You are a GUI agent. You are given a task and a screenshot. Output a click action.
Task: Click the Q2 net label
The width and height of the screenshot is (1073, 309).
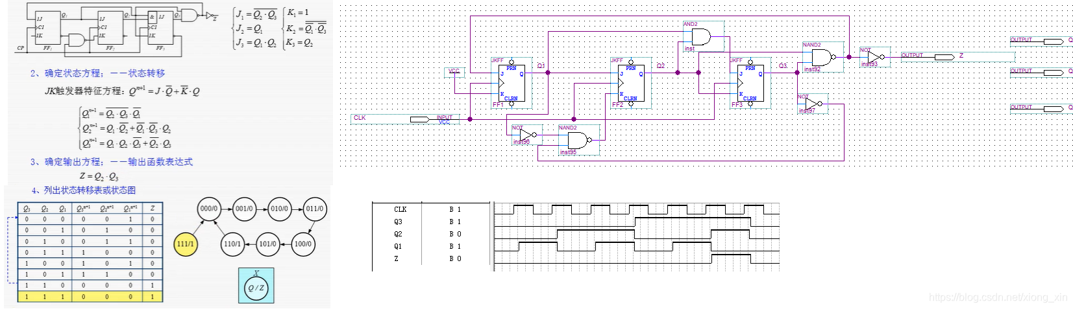[661, 66]
